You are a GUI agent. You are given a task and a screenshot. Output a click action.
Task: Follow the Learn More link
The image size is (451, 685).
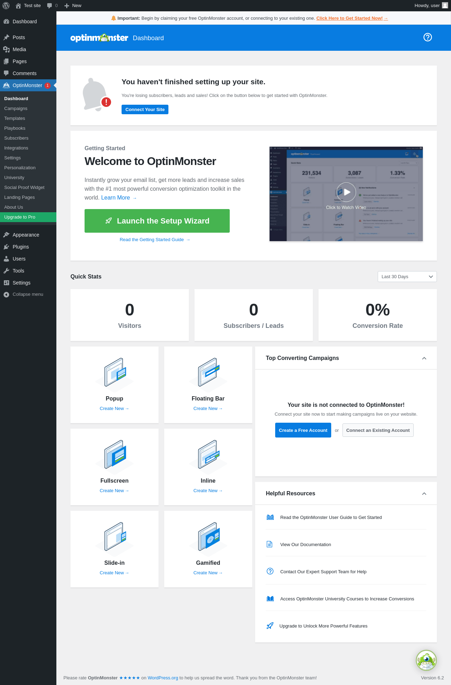coord(119,198)
